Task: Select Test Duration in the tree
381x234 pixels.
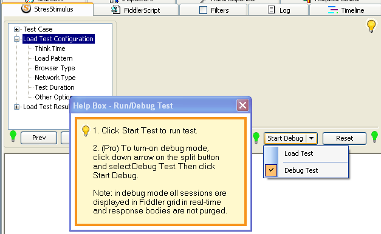Action: coord(55,87)
